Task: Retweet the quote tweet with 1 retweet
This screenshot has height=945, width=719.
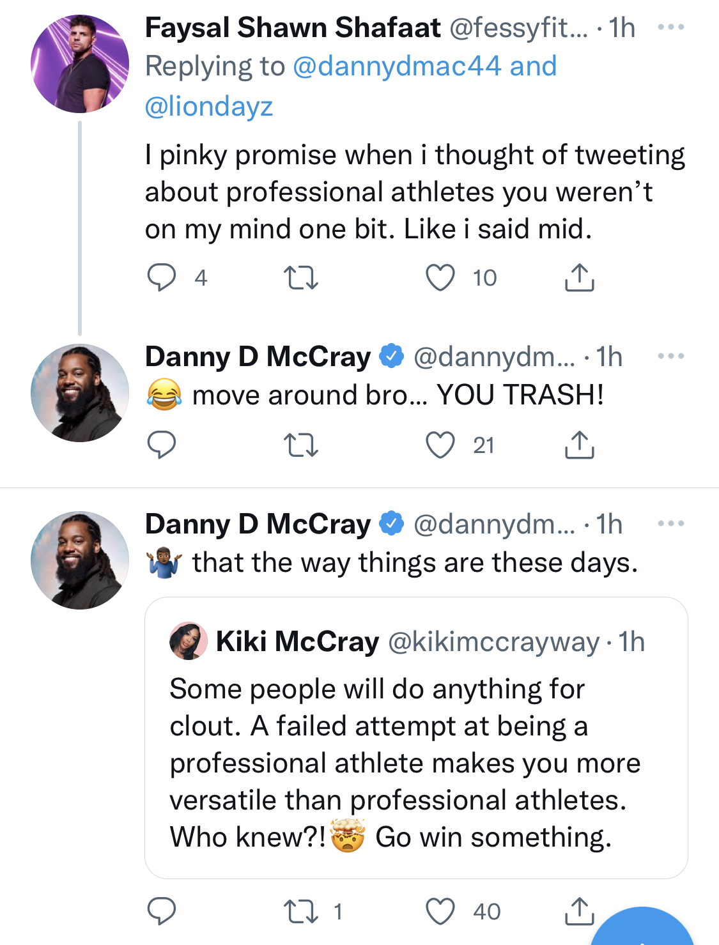Action: pos(300,911)
